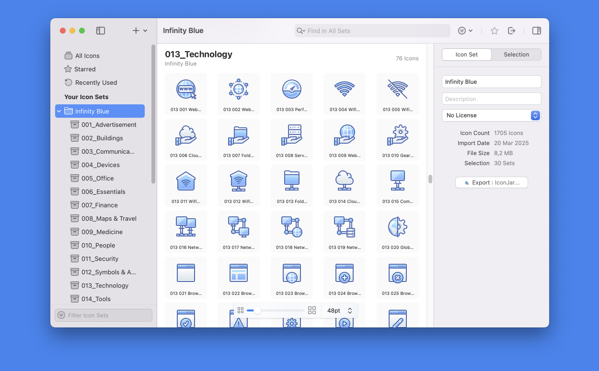Screen dimensions: 599x371
Task: Select the 004_Devices icon set
Action: coord(100,165)
